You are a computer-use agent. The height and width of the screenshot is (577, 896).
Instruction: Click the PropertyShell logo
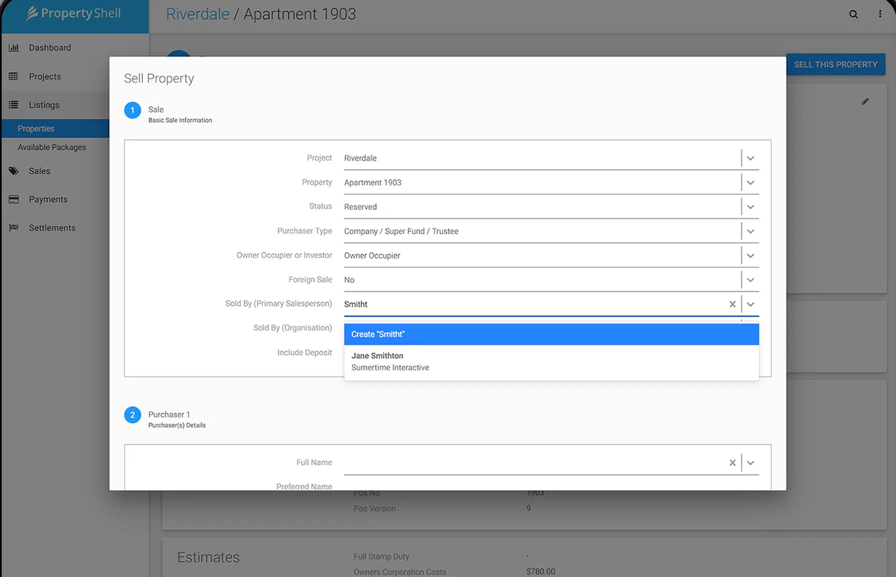tap(73, 13)
